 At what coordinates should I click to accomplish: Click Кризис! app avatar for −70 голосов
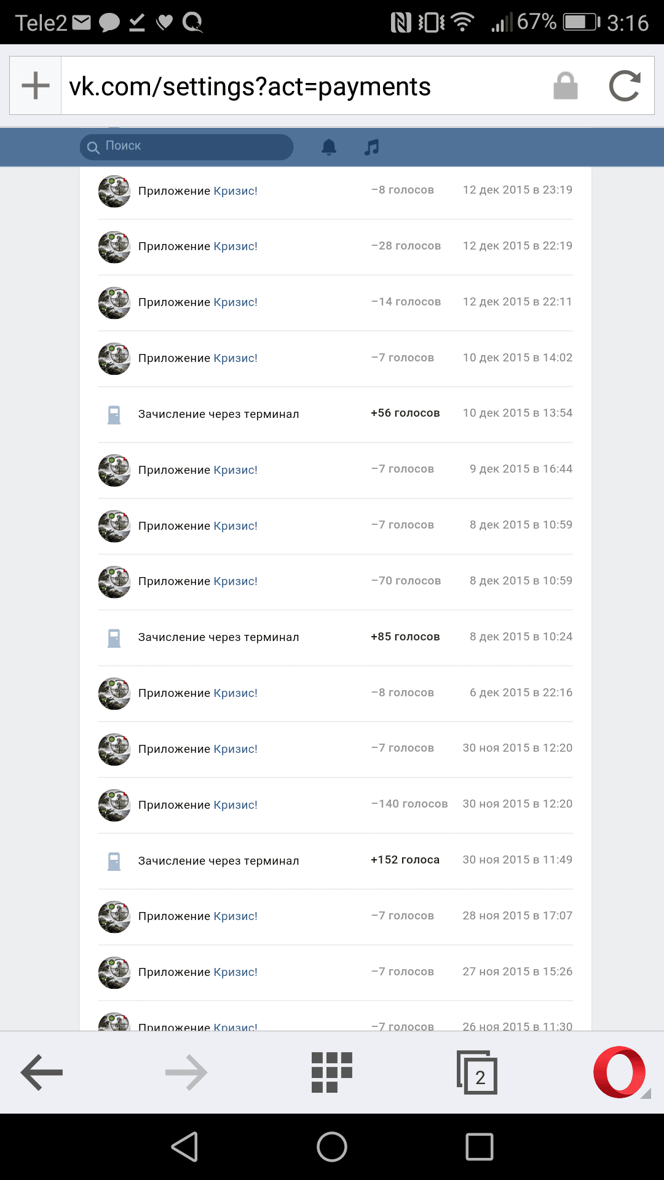[114, 581]
